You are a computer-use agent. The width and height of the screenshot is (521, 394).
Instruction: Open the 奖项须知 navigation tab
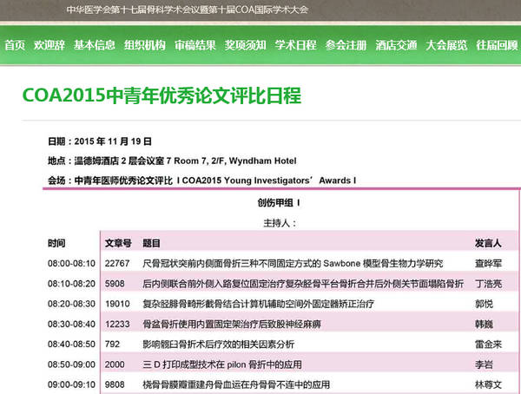pos(246,45)
